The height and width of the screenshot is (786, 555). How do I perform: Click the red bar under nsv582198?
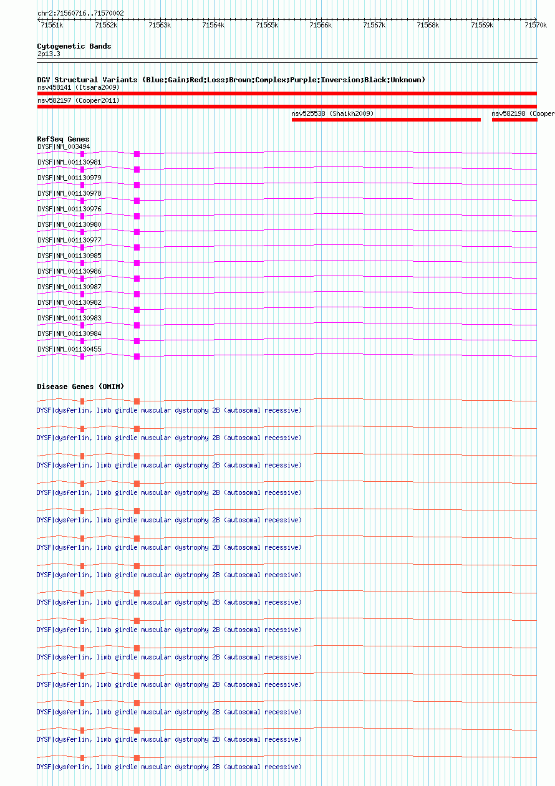[x=514, y=120]
